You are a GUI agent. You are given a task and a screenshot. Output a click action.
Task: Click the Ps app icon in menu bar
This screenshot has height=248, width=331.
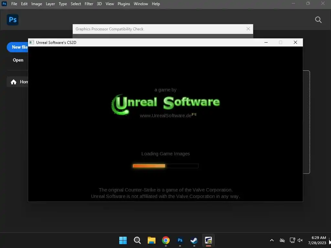[x=4, y=4]
